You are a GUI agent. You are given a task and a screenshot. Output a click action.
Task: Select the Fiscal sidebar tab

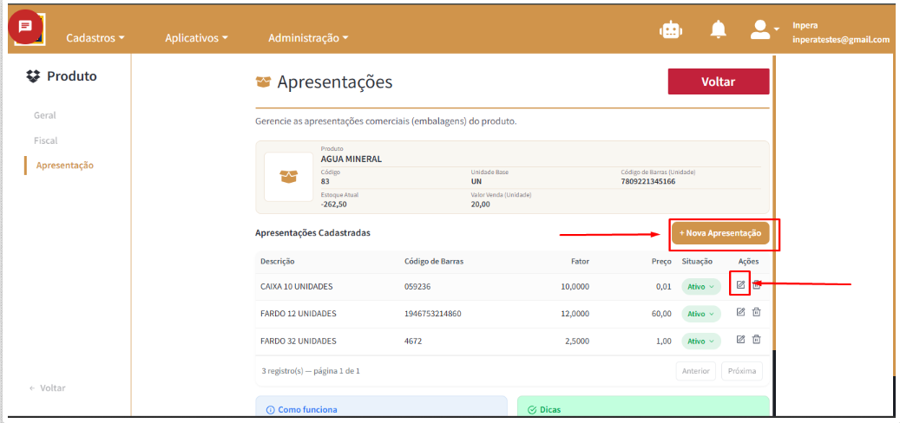point(46,140)
